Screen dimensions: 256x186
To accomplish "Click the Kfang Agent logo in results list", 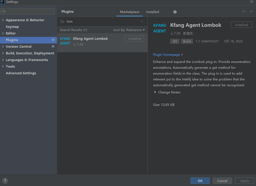I will coord(65,41).
